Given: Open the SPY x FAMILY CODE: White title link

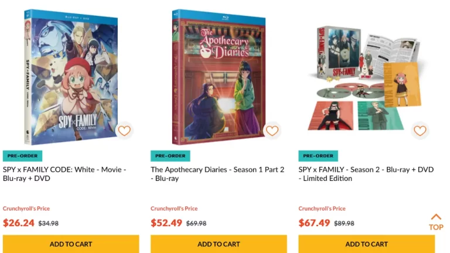Looking at the screenshot, I should 64,174.
